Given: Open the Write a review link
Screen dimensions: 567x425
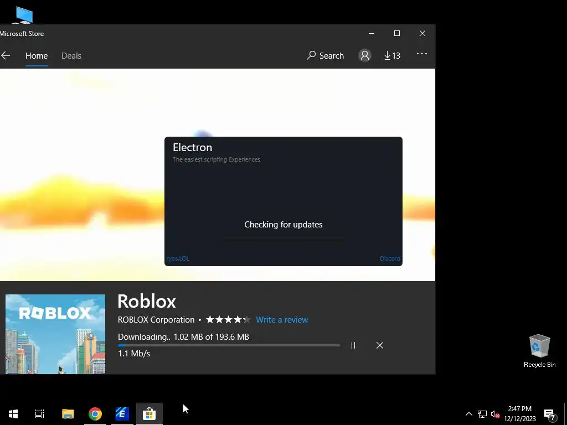Looking at the screenshot, I should point(282,320).
